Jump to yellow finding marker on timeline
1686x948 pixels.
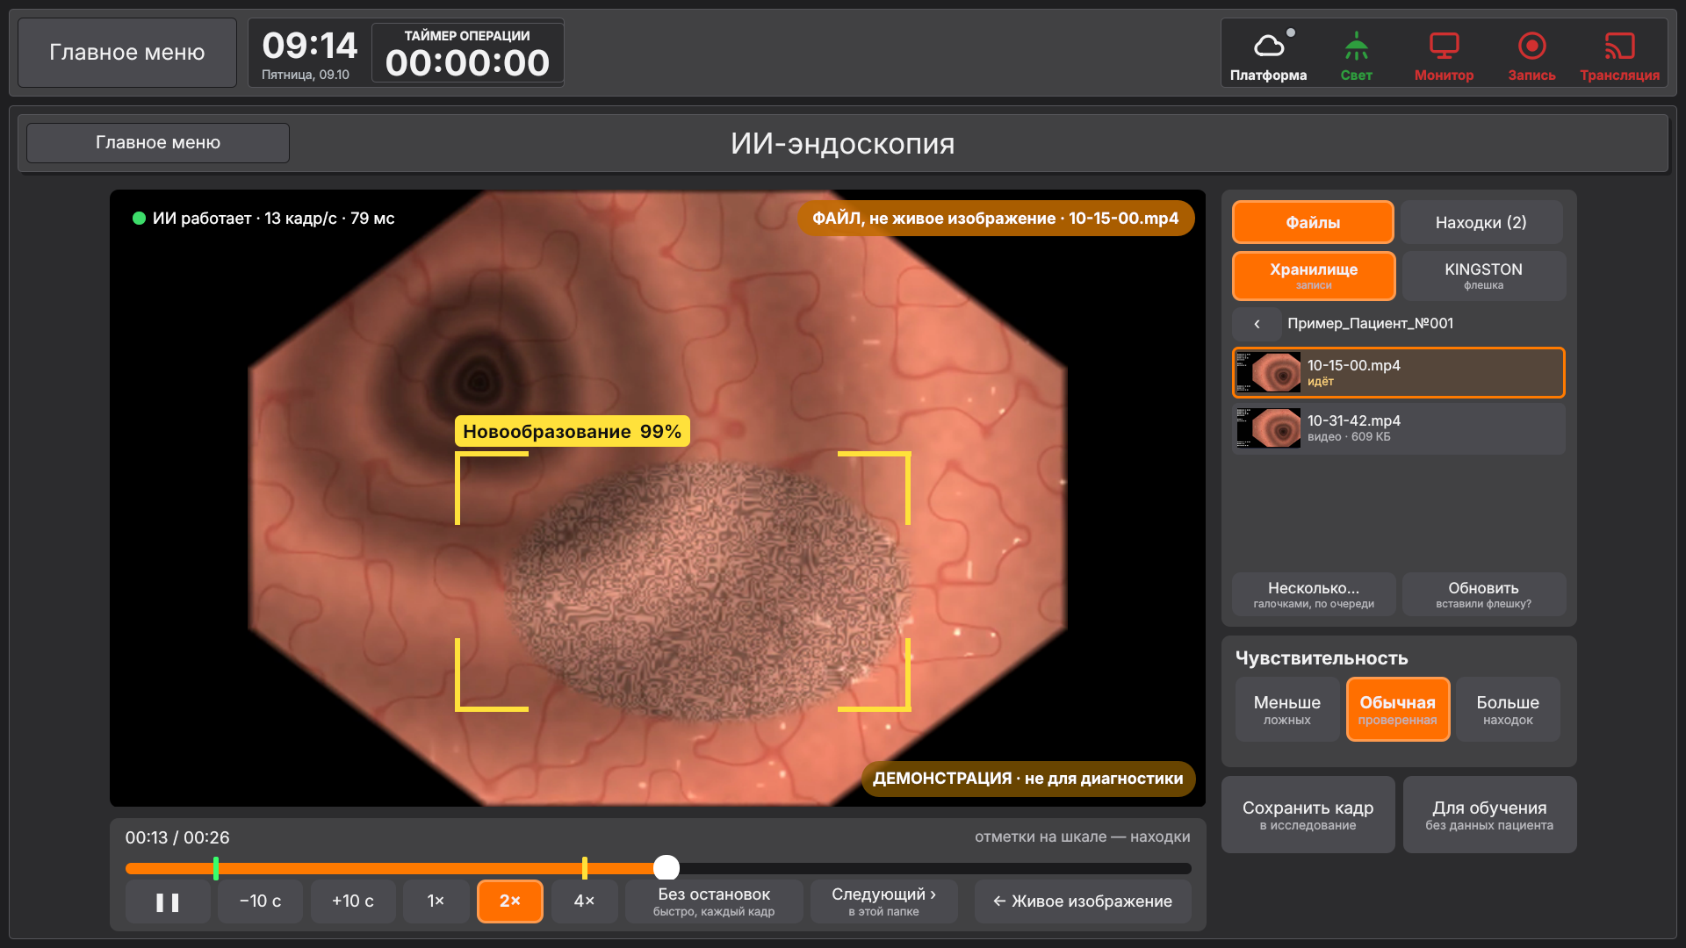click(x=585, y=868)
